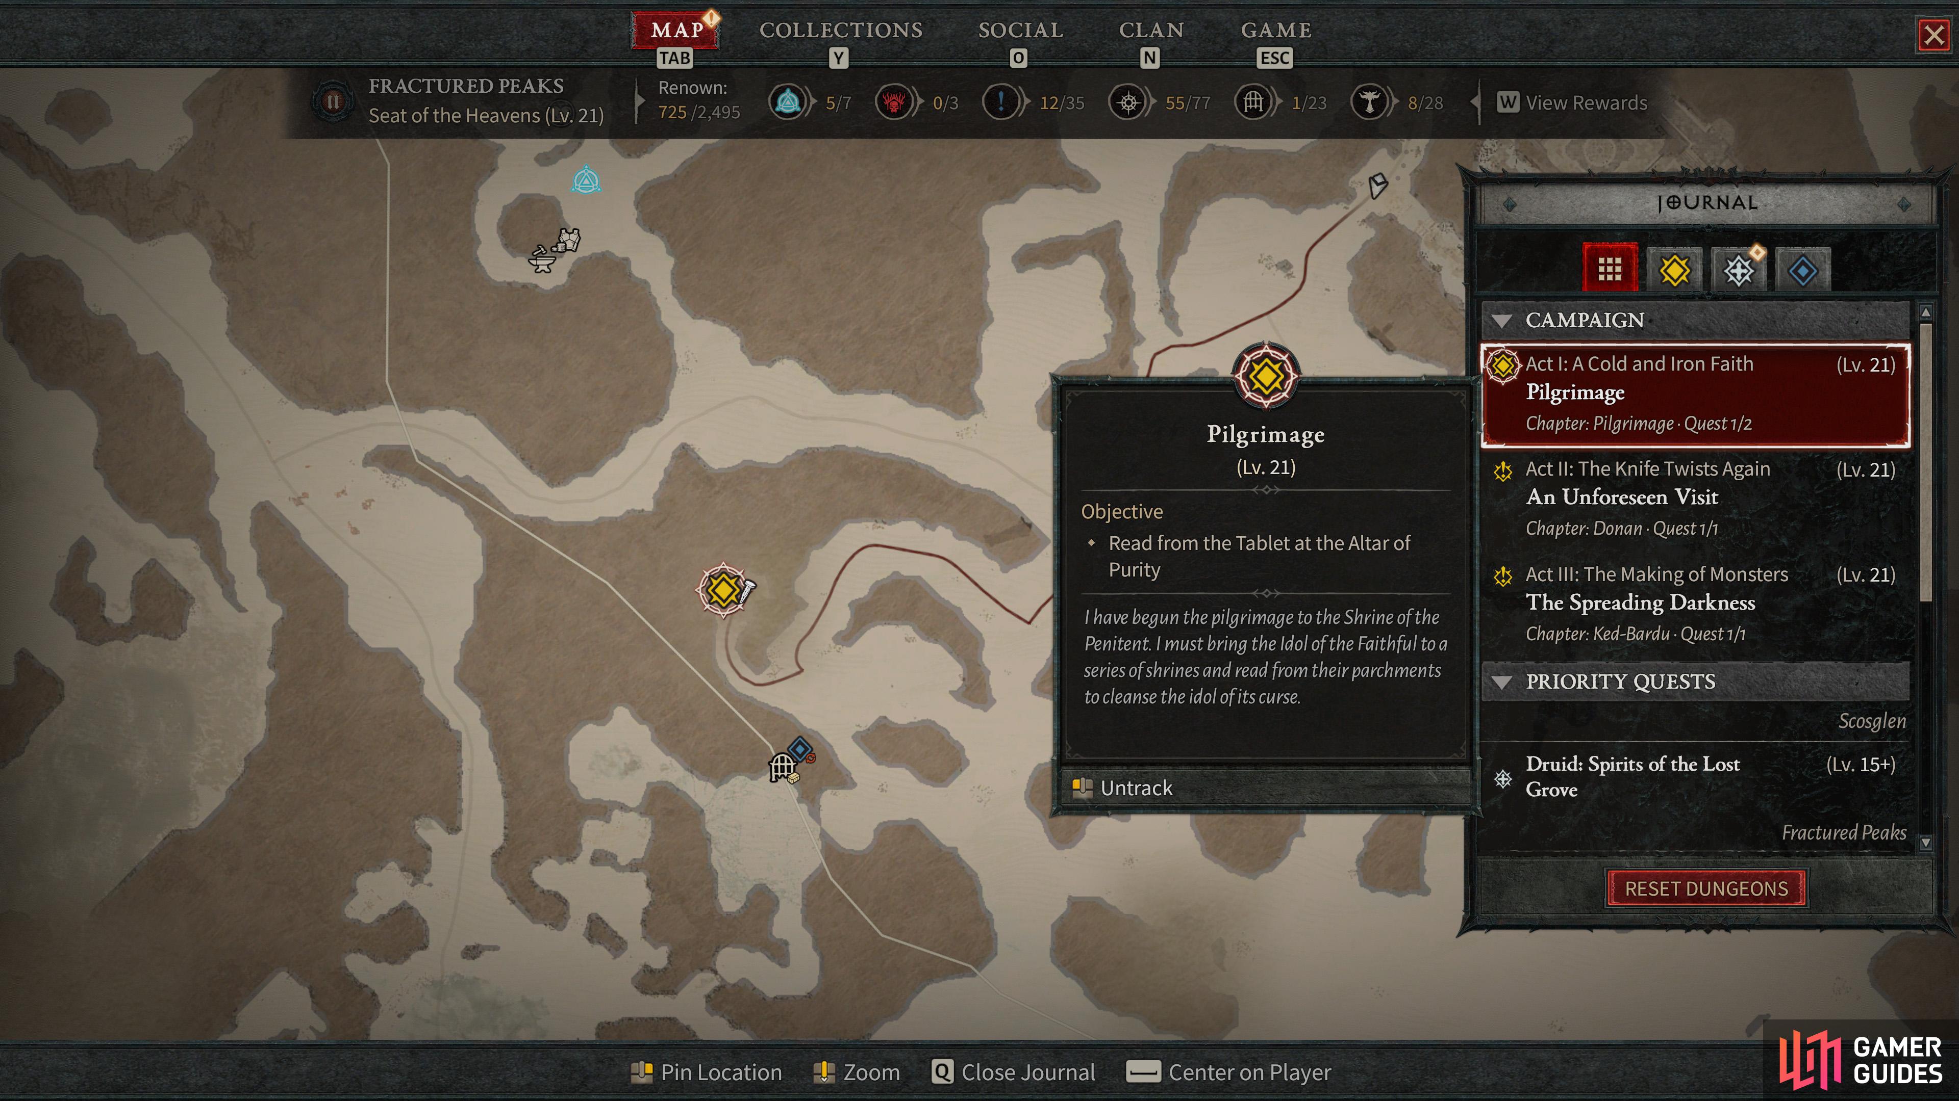The image size is (1959, 1101).
Task: Select the dungeon gate icon on the map
Action: (782, 768)
